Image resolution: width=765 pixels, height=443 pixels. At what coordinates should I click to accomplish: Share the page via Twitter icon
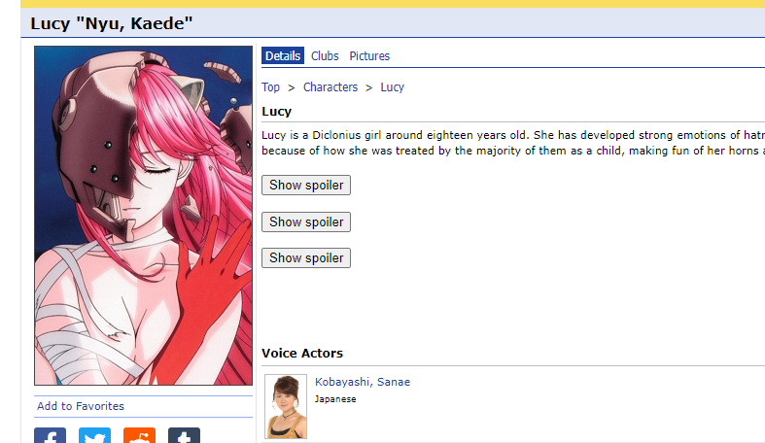coord(94,435)
